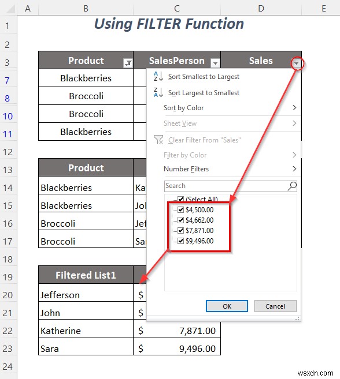Grab the filter menu resize grip
This screenshot has height=379, width=340.
pyautogui.click(x=297, y=318)
